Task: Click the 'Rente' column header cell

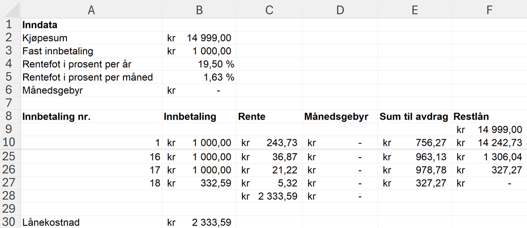Action: pos(269,117)
